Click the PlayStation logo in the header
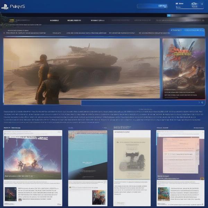The height and width of the screenshot is (208, 208). (5, 7)
